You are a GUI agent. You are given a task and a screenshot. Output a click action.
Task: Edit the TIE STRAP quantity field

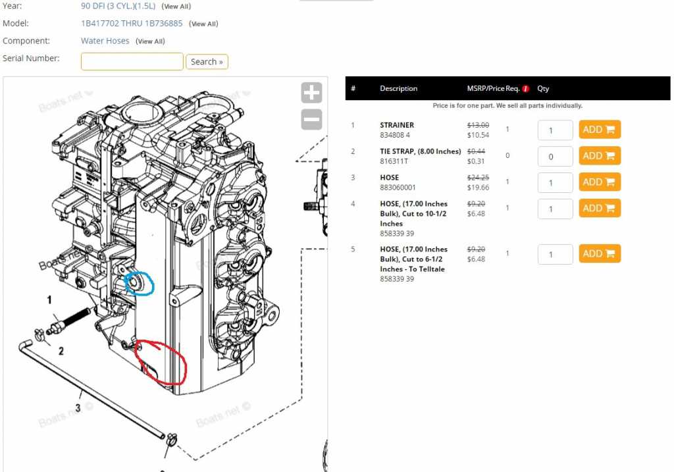[x=555, y=157]
